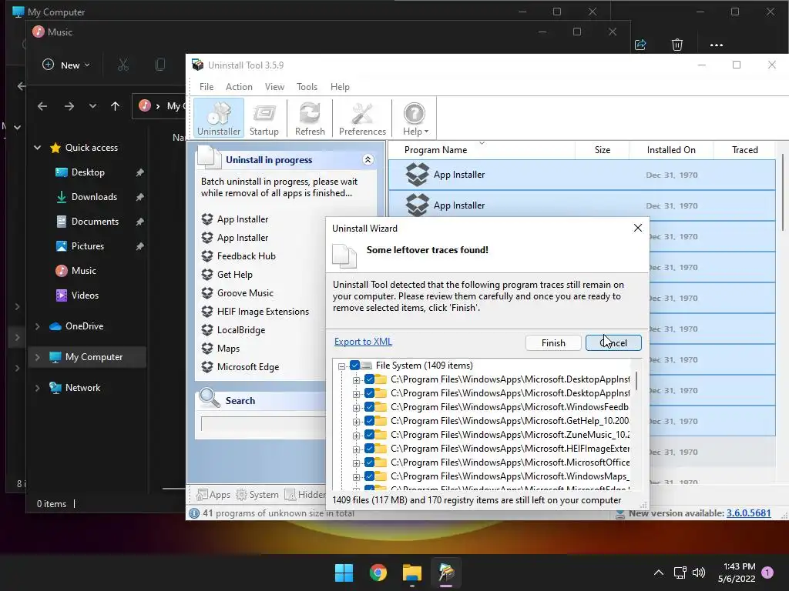Expand the Microsoft.GetHelp folder node
The image size is (789, 591).
pyautogui.click(x=356, y=422)
